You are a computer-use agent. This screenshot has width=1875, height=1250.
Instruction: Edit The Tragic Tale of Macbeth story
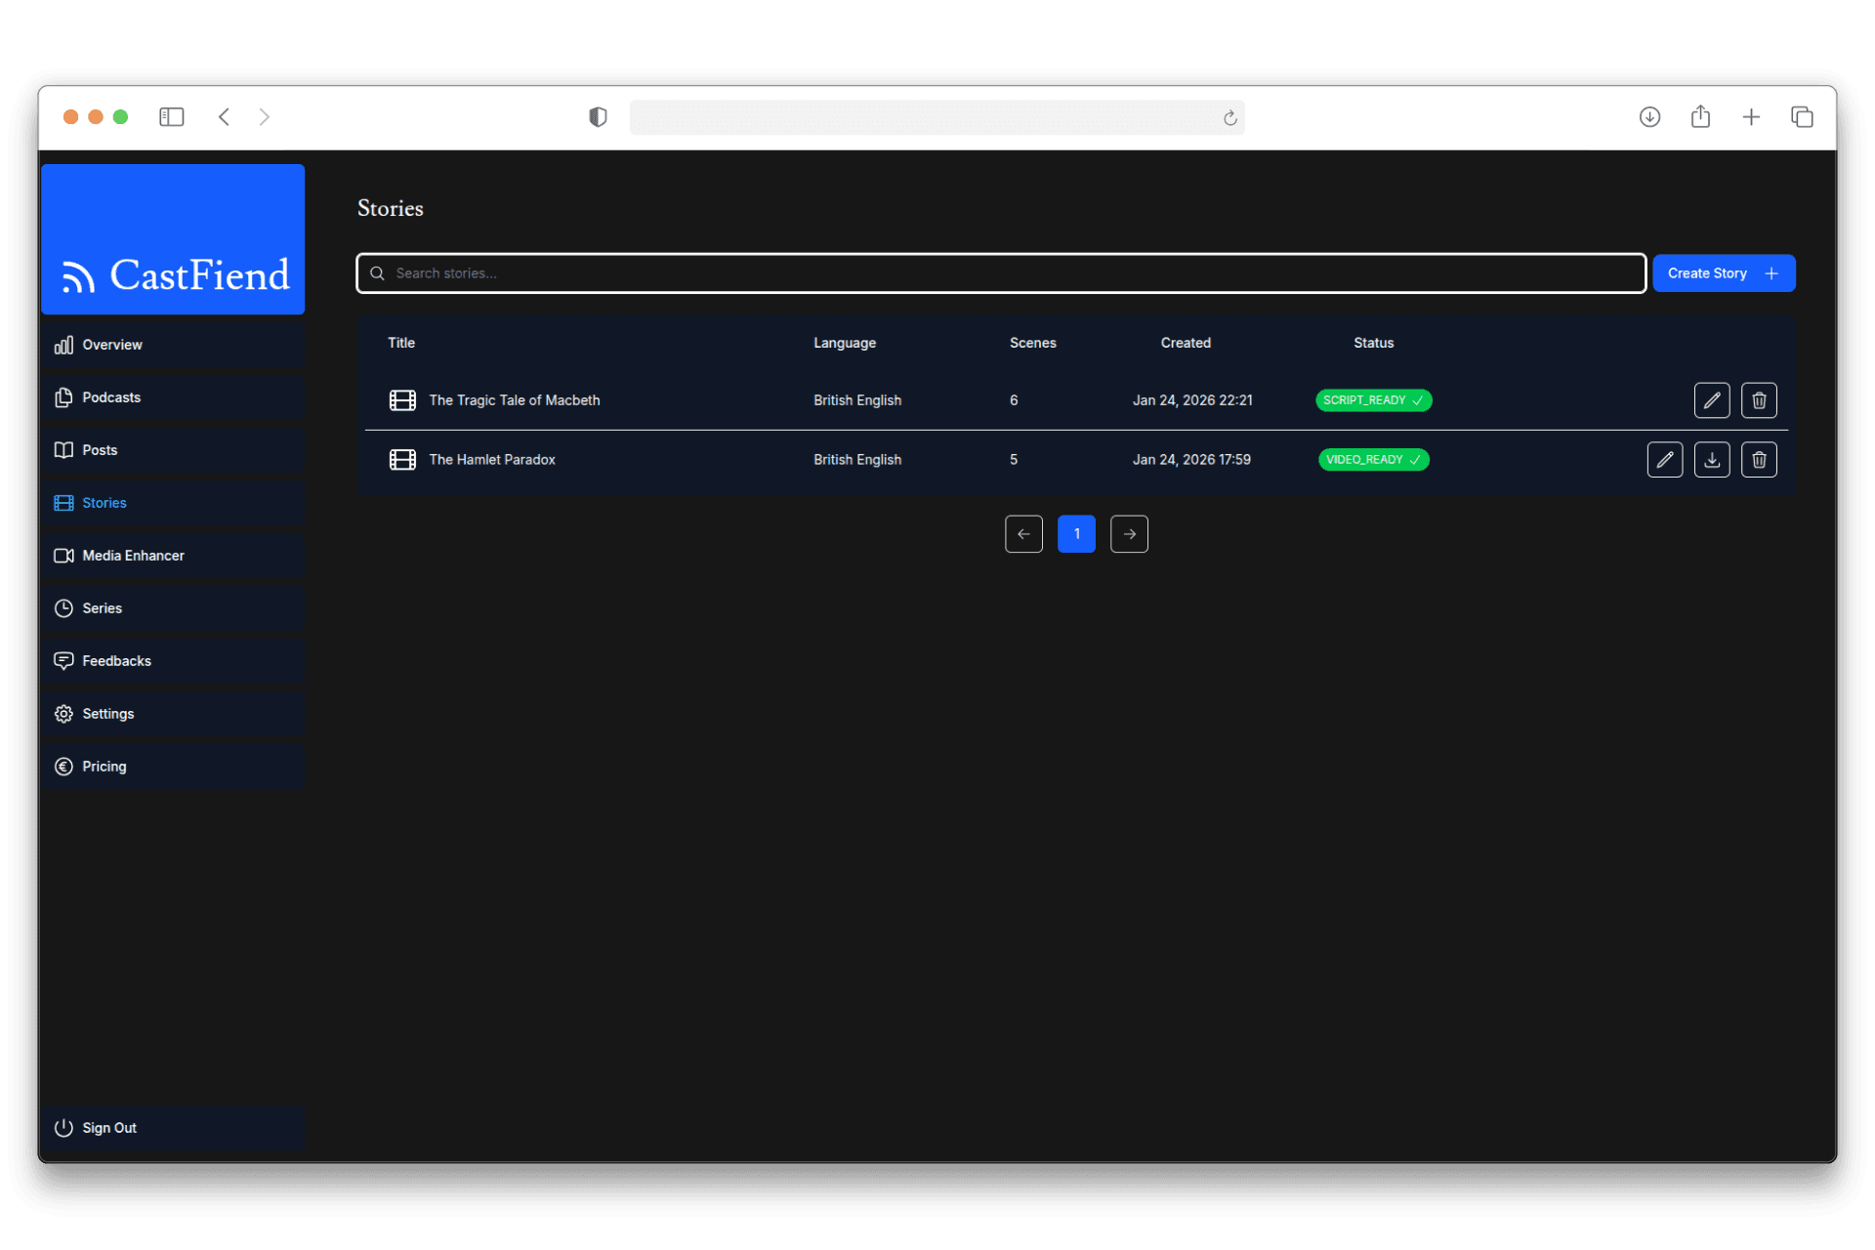[x=1711, y=400]
